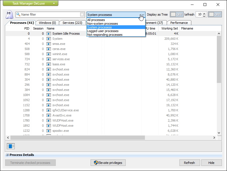The height and width of the screenshot is (171, 227).
Task: Click the smss.exe process icon
Action: (49, 44)
